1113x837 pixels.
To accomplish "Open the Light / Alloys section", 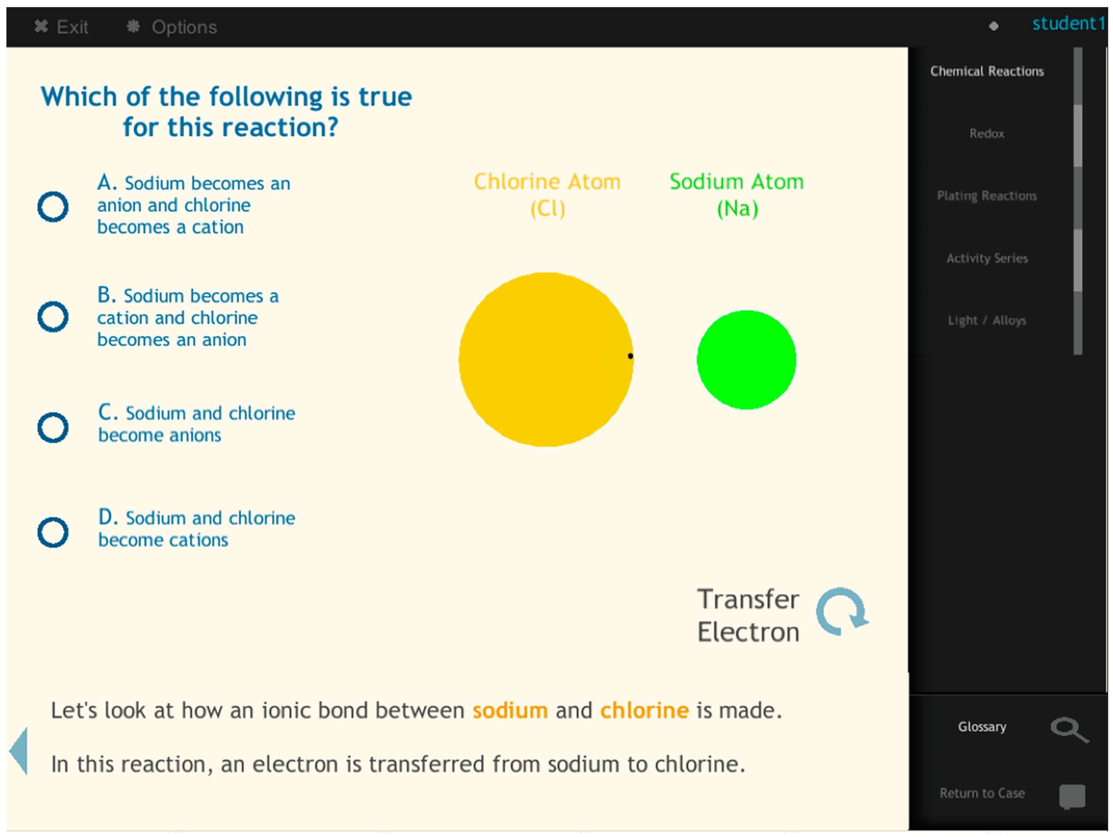I will [986, 320].
